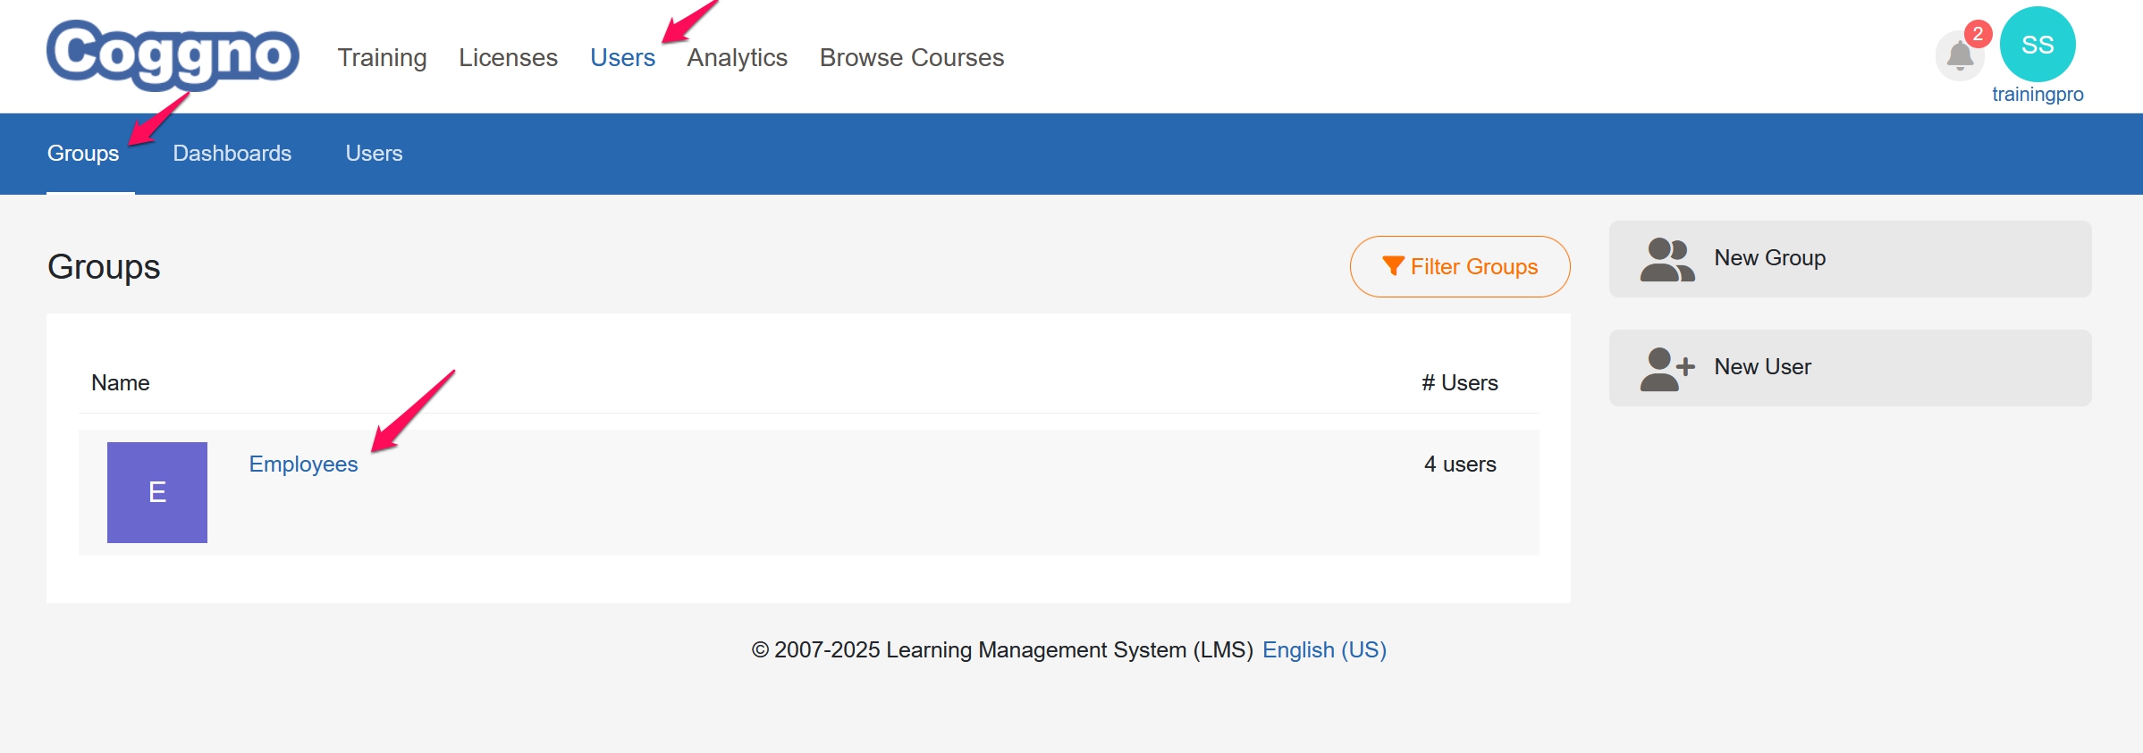2143x753 pixels.
Task: Click the Name column header
Action: point(121,383)
